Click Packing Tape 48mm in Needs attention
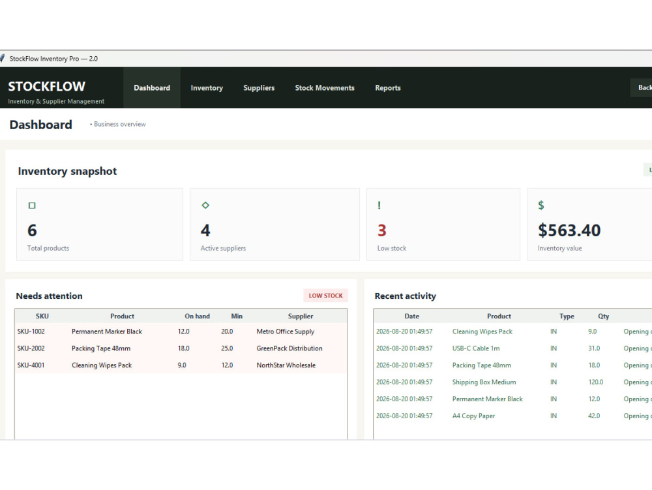The width and height of the screenshot is (652, 490). pyautogui.click(x=101, y=348)
